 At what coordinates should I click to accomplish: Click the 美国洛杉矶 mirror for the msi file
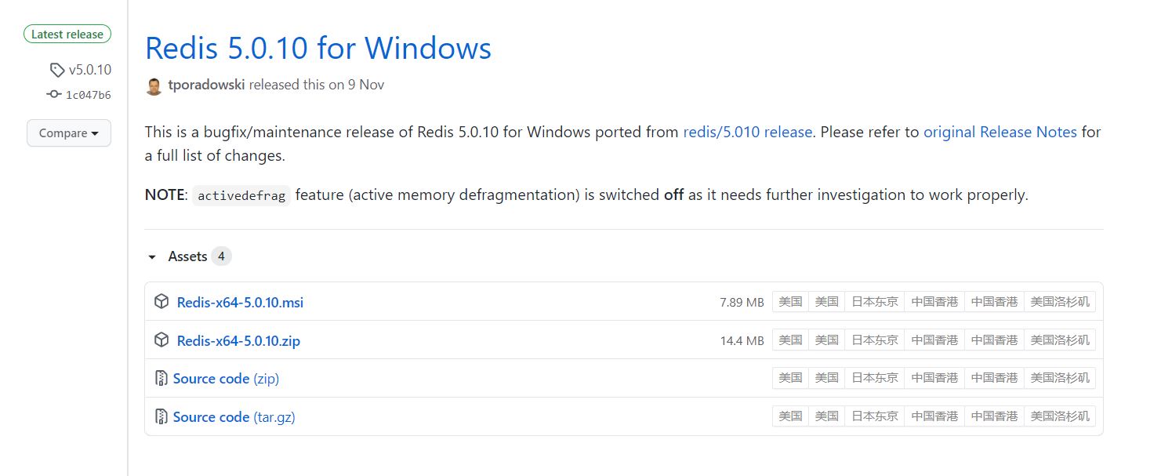coord(1060,301)
